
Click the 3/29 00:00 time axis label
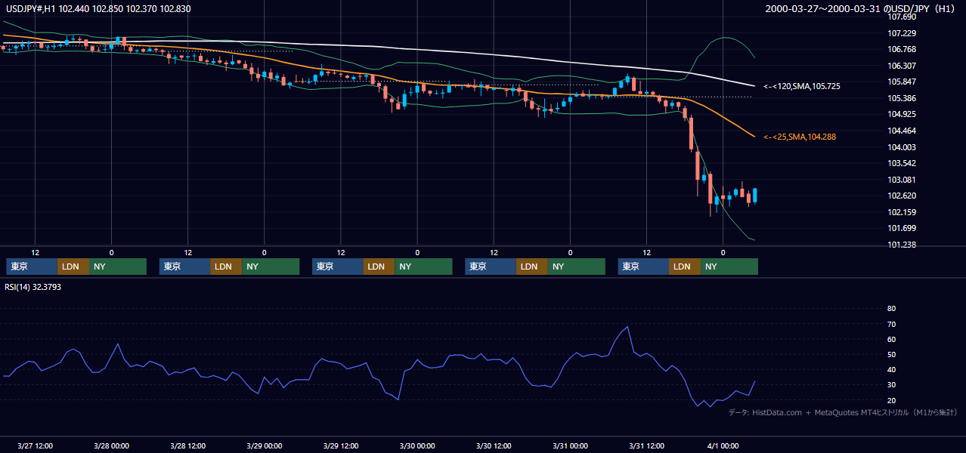point(264,445)
